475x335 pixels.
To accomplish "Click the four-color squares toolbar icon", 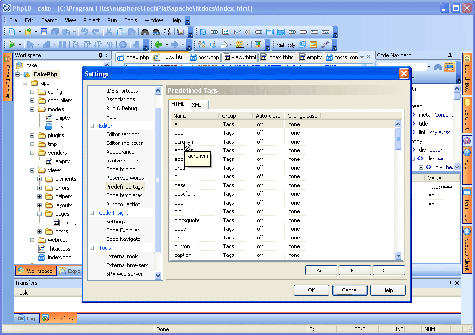I will pos(258,45).
